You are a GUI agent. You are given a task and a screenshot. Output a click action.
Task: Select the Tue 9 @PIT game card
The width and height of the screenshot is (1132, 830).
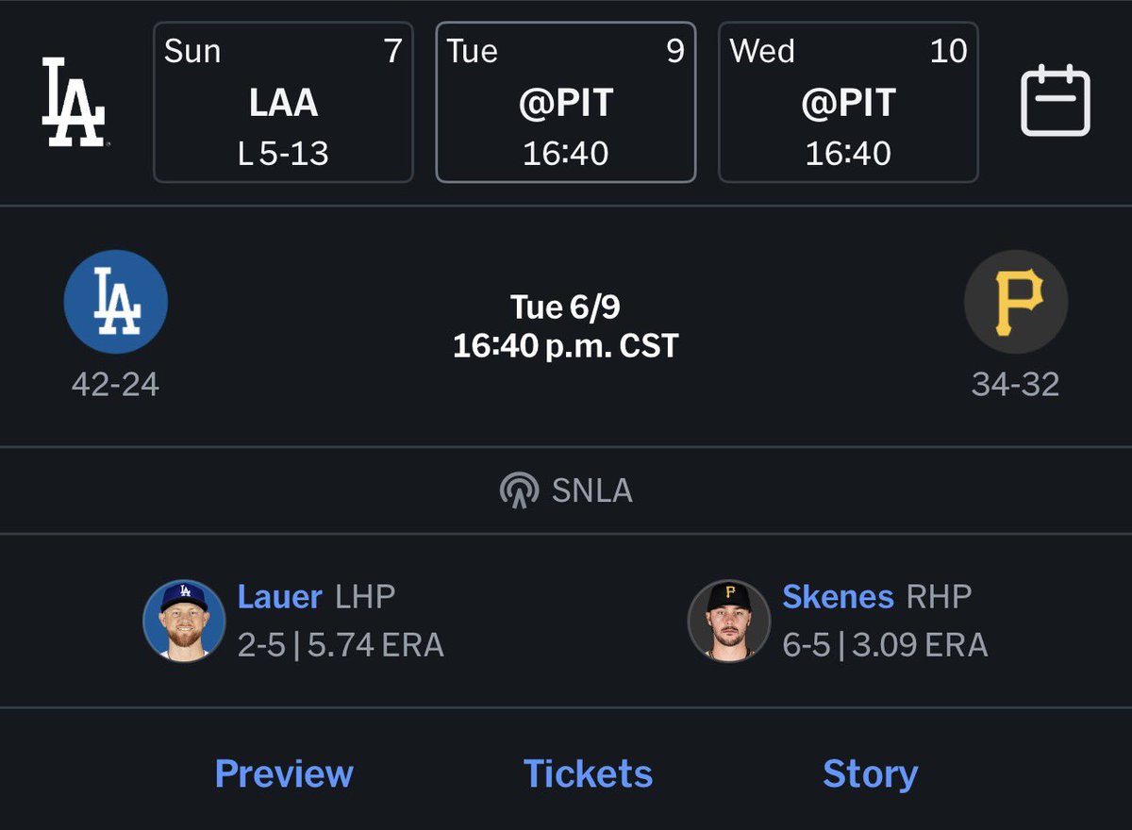(x=566, y=102)
